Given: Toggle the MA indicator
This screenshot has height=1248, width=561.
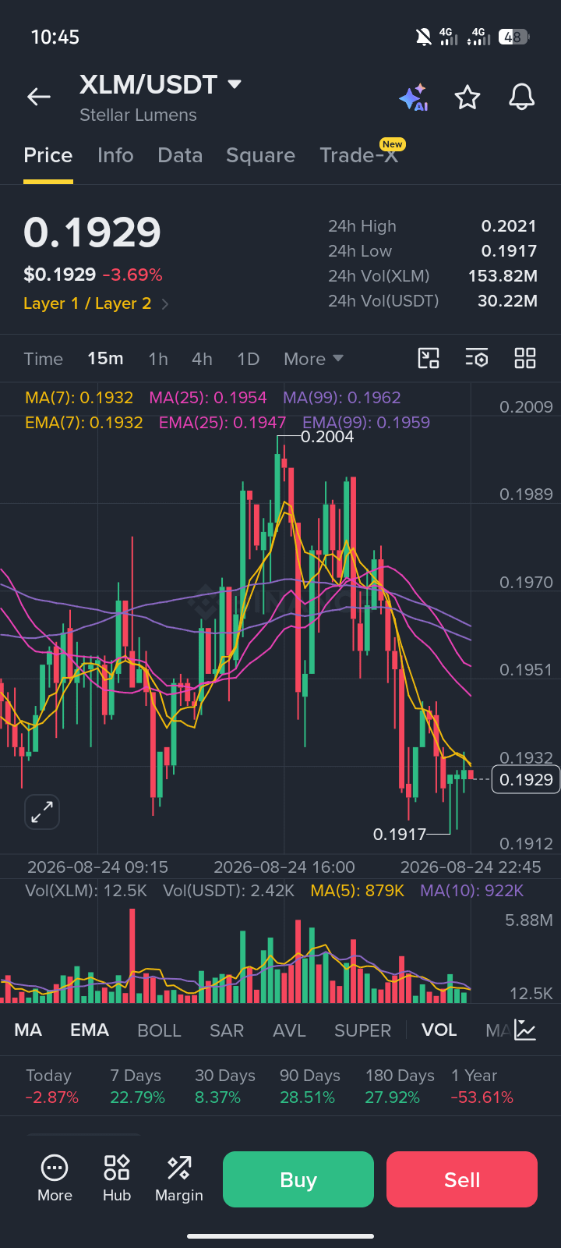Looking at the screenshot, I should click(28, 1030).
